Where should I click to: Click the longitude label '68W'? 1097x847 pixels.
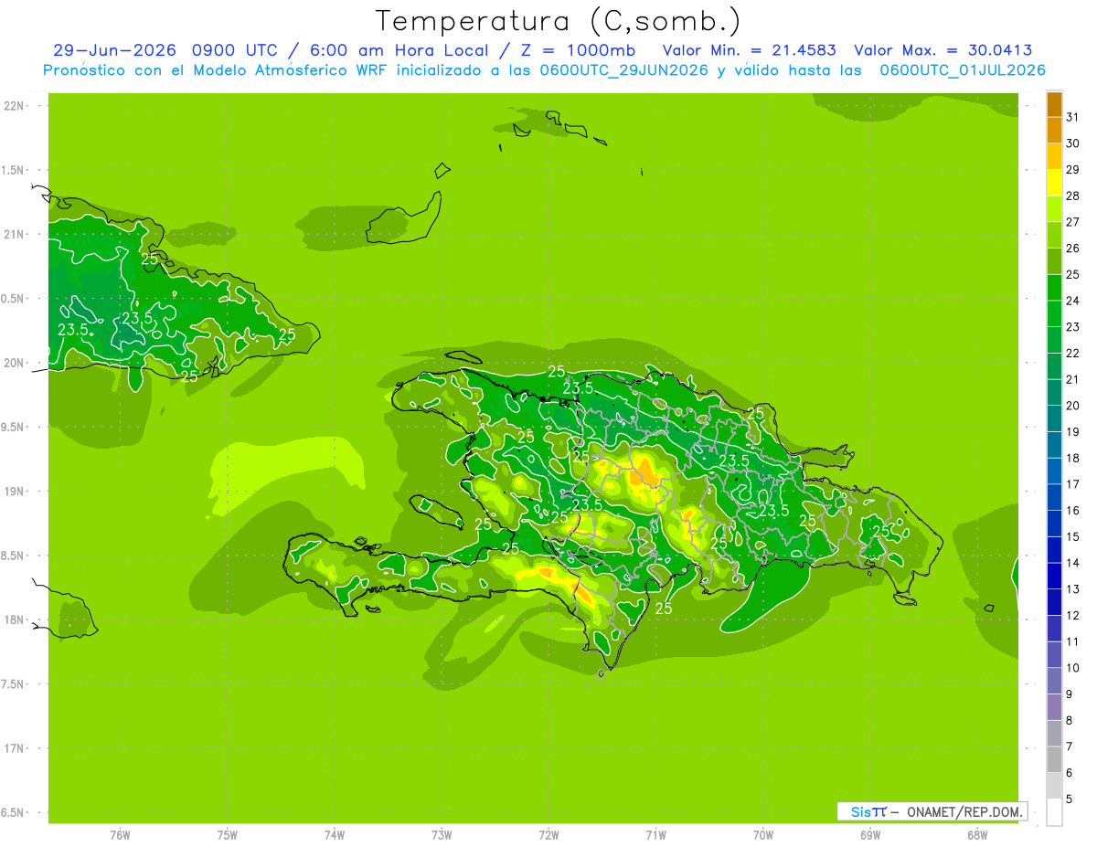point(977,835)
